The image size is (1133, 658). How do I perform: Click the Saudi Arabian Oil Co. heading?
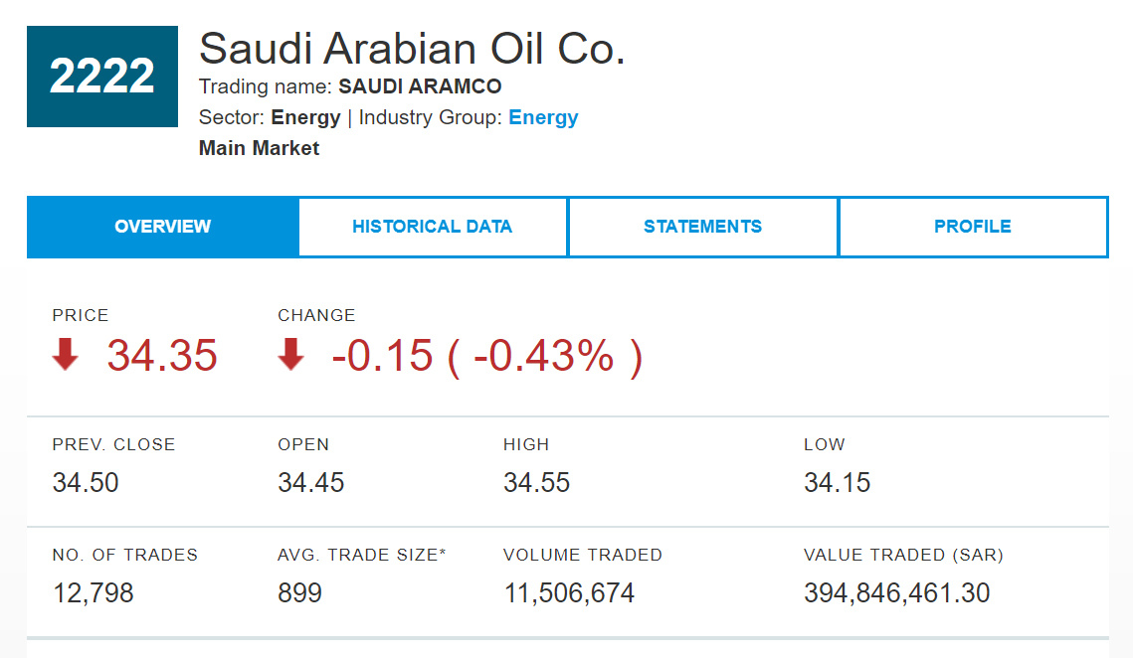[x=412, y=49]
